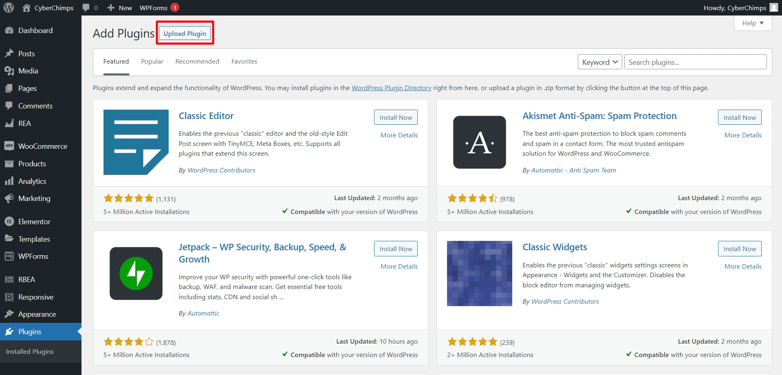Click the Marketing megaphone icon
782x375 pixels.
9,199
